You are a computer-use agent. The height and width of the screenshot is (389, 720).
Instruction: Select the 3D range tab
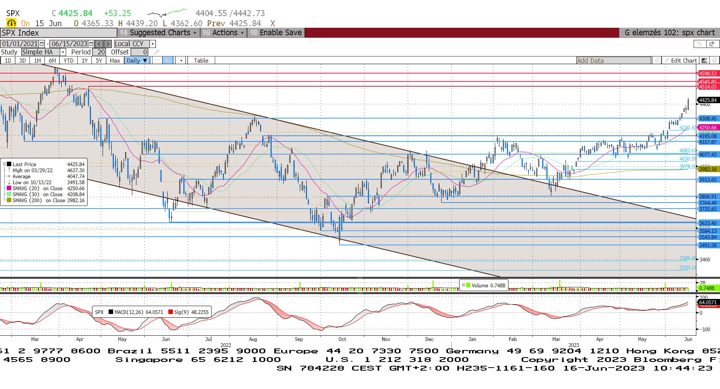23,60
